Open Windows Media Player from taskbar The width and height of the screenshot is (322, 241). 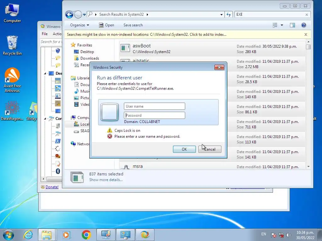pos(66,235)
